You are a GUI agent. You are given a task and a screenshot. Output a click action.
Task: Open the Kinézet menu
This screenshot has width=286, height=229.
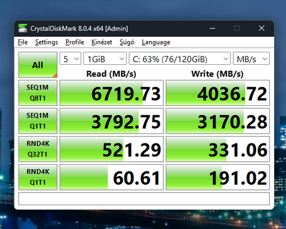coord(102,42)
